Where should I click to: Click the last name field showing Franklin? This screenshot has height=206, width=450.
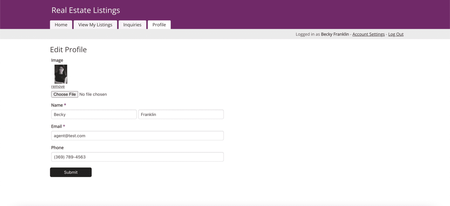point(181,114)
